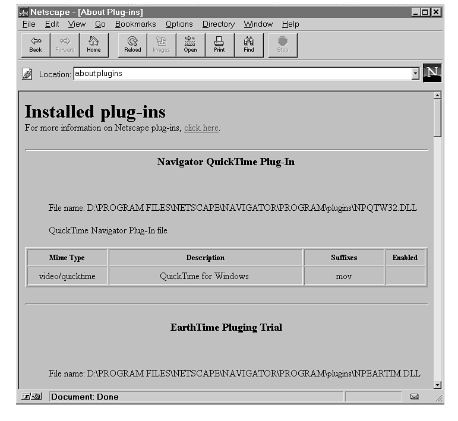
Task: Expand the Location history dropdown arrow
Action: (x=415, y=74)
